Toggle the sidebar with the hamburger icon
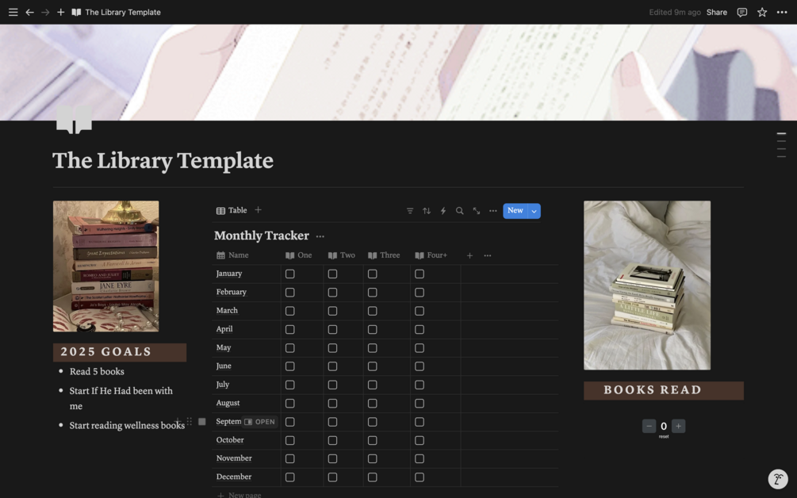 [x=13, y=12]
